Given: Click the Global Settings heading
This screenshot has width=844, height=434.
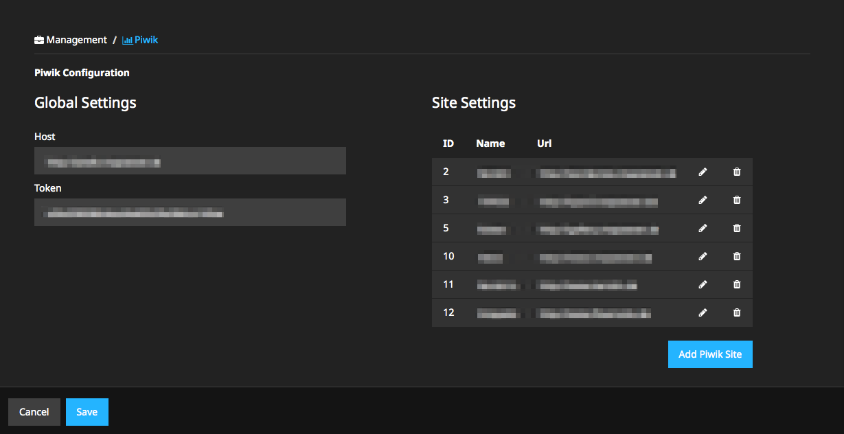Looking at the screenshot, I should (85, 103).
